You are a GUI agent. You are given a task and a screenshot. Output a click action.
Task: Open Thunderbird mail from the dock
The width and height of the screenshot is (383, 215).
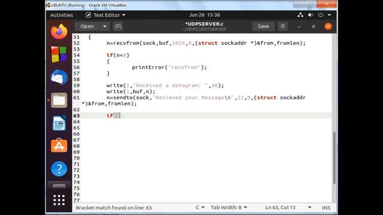point(59,77)
